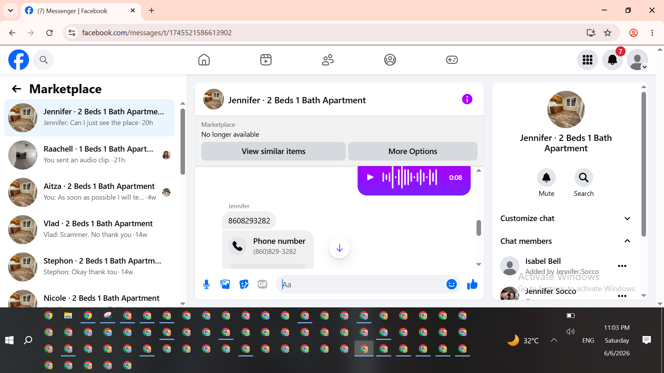The width and height of the screenshot is (664, 373).
Task: Show hidden system tray icons
Action: click(x=554, y=340)
